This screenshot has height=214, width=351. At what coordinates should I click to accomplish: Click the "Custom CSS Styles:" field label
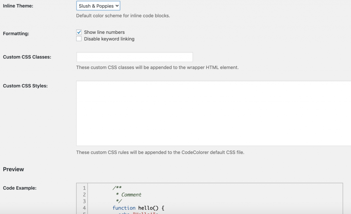click(x=25, y=86)
